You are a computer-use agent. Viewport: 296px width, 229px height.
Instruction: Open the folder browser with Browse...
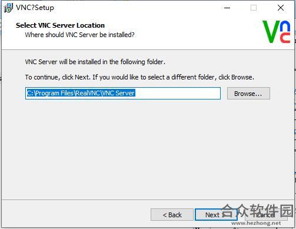[248, 94]
